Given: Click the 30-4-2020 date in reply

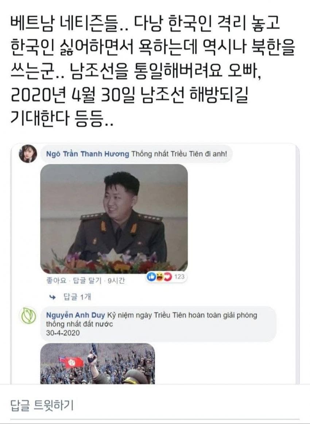Looking at the screenshot, I should point(63,333).
